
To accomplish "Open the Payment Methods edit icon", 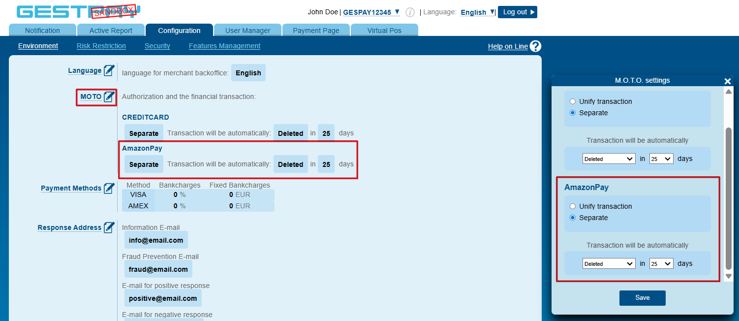I will pos(109,188).
